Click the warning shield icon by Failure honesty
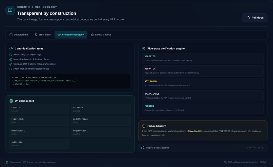The width and height of the screenshot is (273, 167). (144, 126)
